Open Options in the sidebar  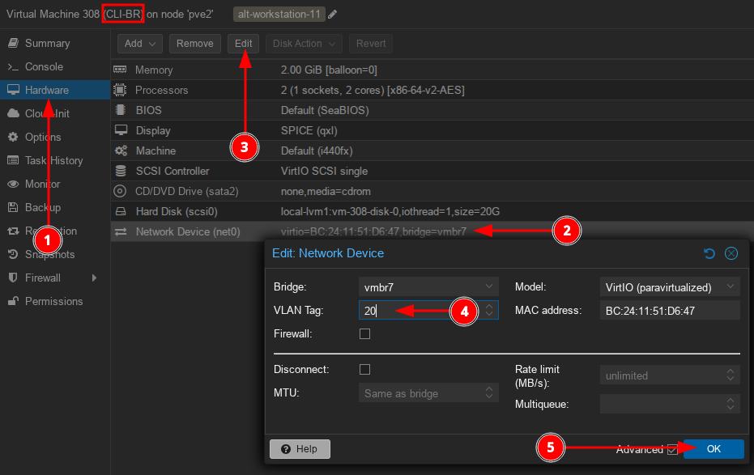pyautogui.click(x=42, y=137)
